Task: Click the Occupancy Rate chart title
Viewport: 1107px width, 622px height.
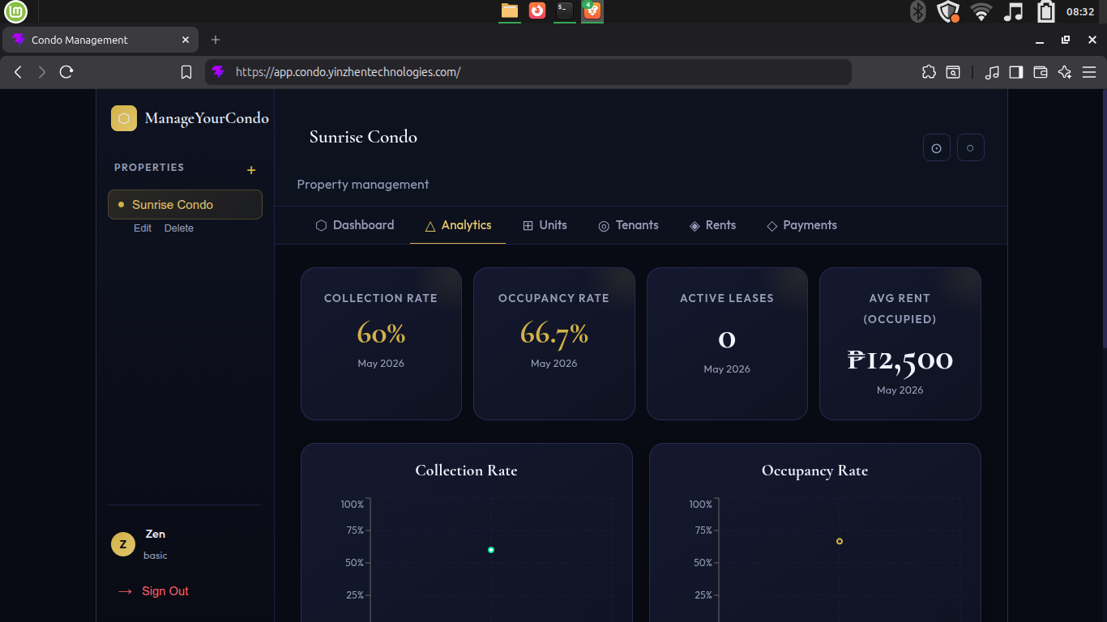Action: tap(814, 471)
